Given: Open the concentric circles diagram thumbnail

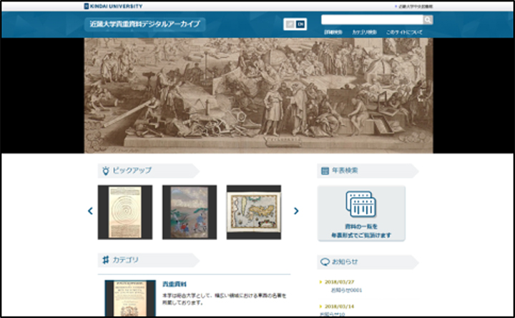Looking at the screenshot, I should (x=124, y=212).
